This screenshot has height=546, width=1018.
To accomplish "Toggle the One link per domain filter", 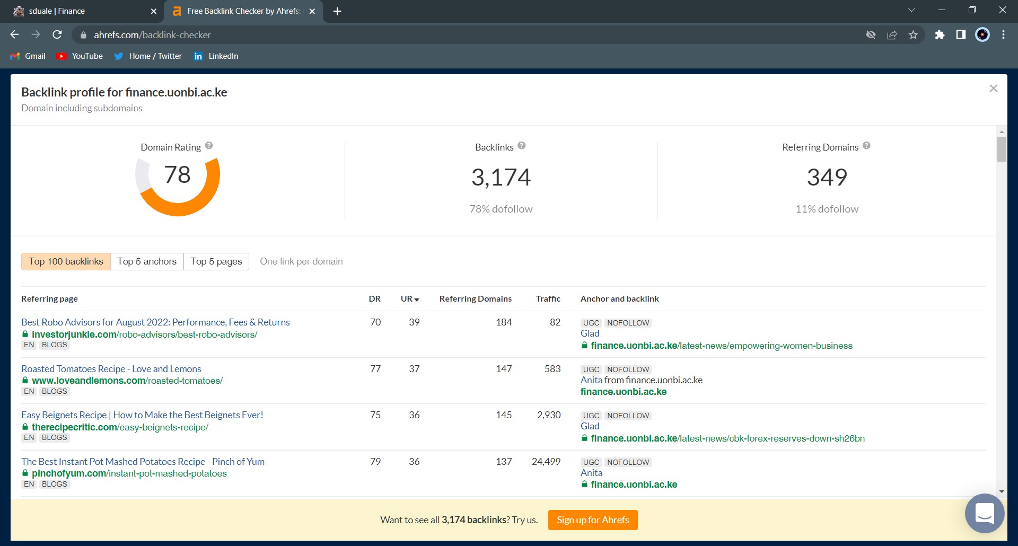I will tap(301, 261).
